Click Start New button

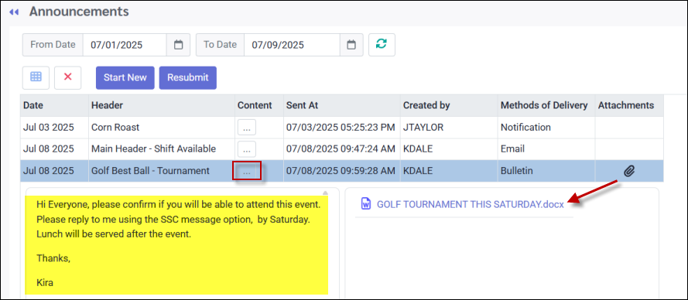coord(125,77)
